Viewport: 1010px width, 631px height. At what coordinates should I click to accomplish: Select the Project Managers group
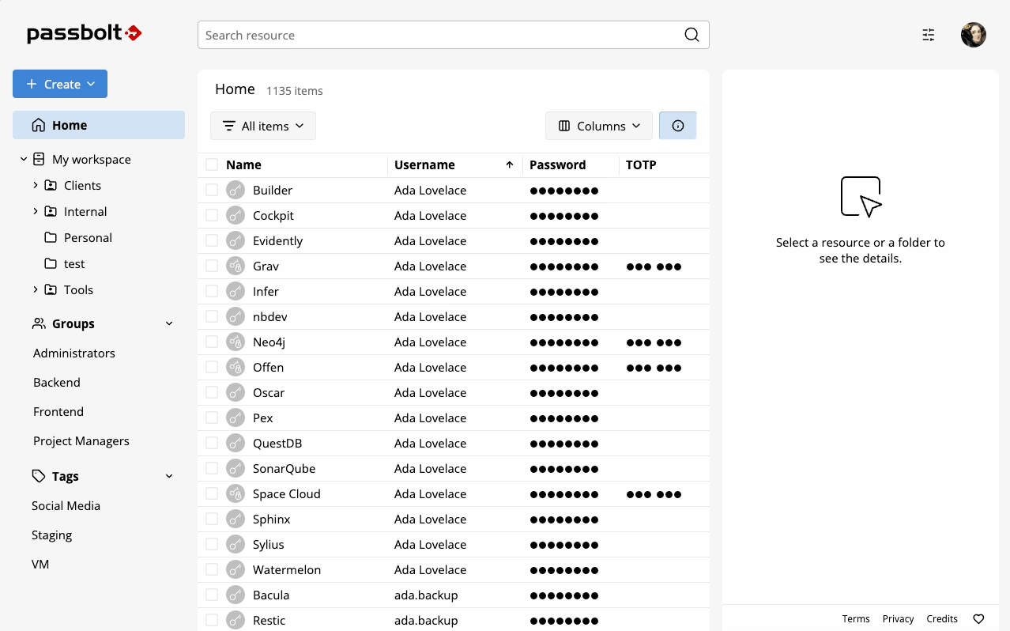(81, 440)
